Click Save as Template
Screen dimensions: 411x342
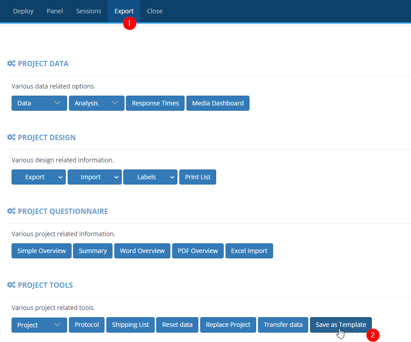pos(341,325)
